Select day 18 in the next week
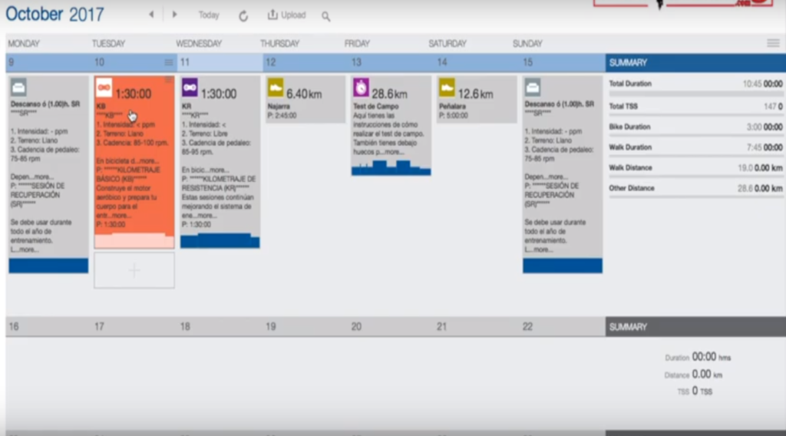The height and width of the screenshot is (436, 786). [x=220, y=327]
